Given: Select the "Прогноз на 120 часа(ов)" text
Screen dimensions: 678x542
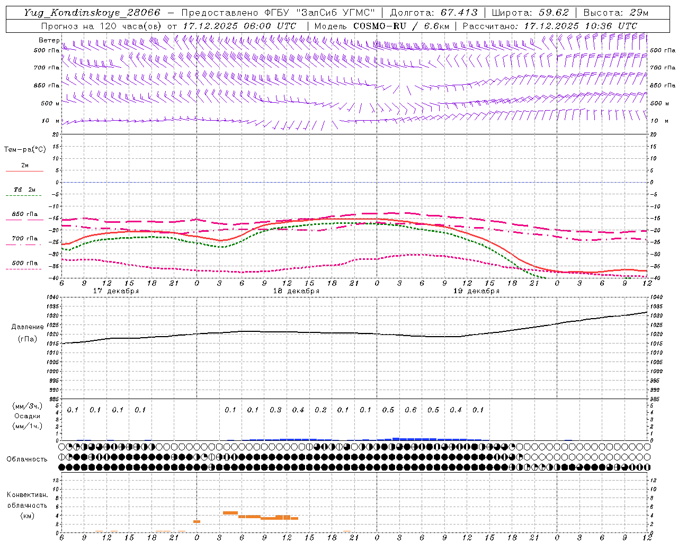Looking at the screenshot, I should (x=101, y=26).
